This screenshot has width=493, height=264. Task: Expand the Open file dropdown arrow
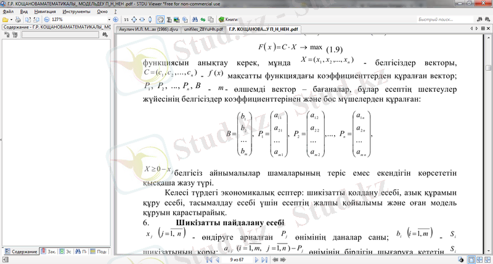11,19
